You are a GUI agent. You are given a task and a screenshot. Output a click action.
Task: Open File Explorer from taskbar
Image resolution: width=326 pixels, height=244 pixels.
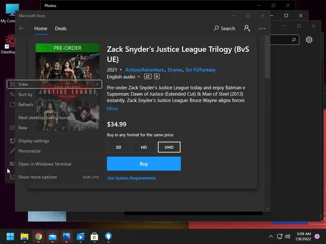point(24,236)
